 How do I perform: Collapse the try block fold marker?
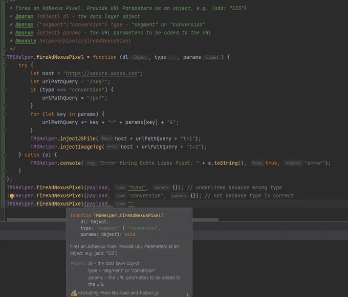coord(5,65)
